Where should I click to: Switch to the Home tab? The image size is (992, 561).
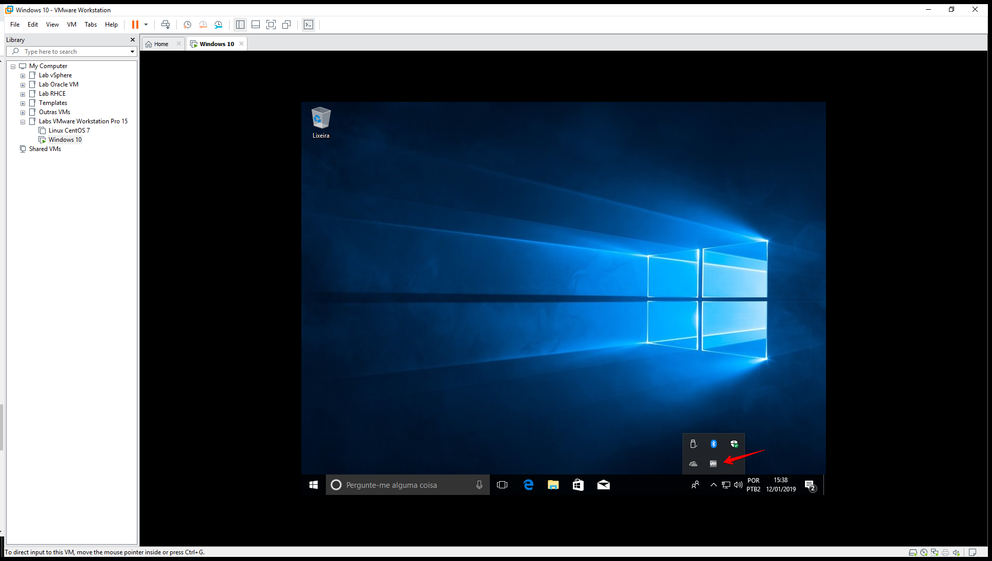click(x=161, y=44)
